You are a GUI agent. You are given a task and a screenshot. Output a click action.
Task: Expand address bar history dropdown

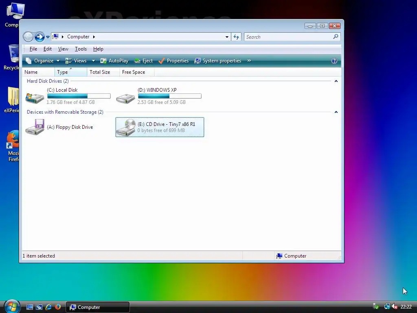[x=227, y=37]
